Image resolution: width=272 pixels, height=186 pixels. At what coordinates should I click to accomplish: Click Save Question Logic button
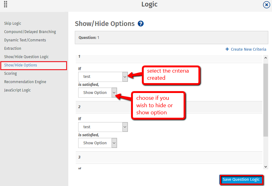pos(241,180)
